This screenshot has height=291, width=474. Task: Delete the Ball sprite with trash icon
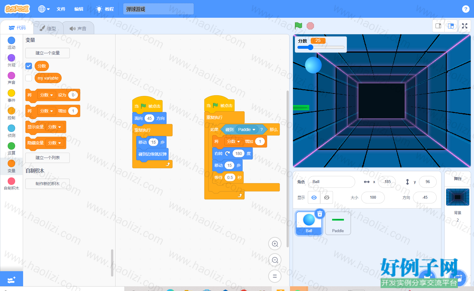tap(320, 214)
